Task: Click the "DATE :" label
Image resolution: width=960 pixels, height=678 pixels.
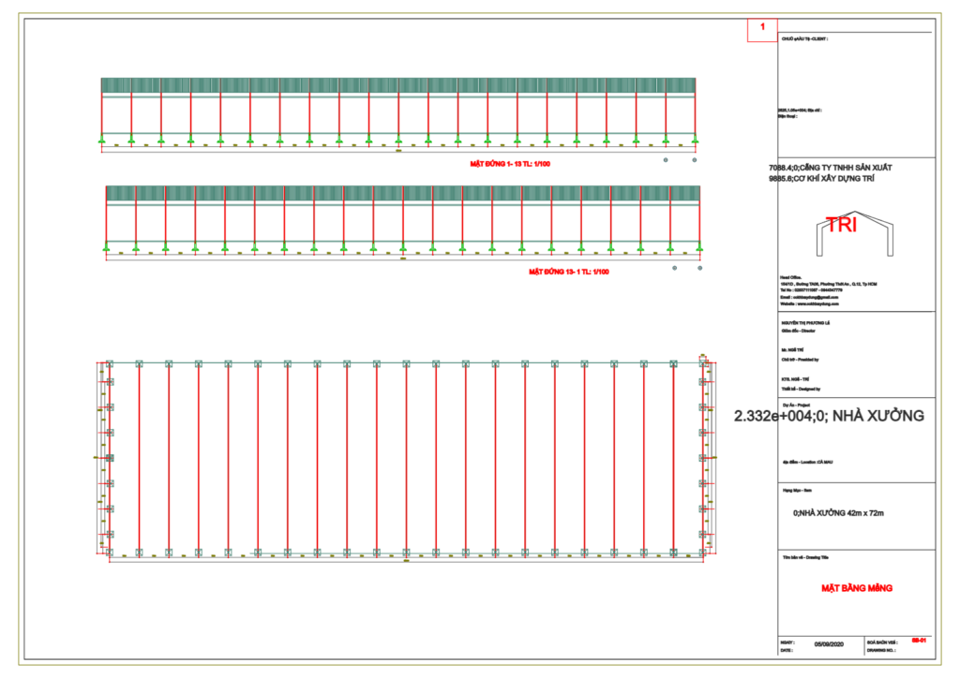Action: [787, 651]
